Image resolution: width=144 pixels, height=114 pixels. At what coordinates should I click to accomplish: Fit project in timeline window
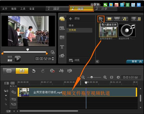pos(111,77)
